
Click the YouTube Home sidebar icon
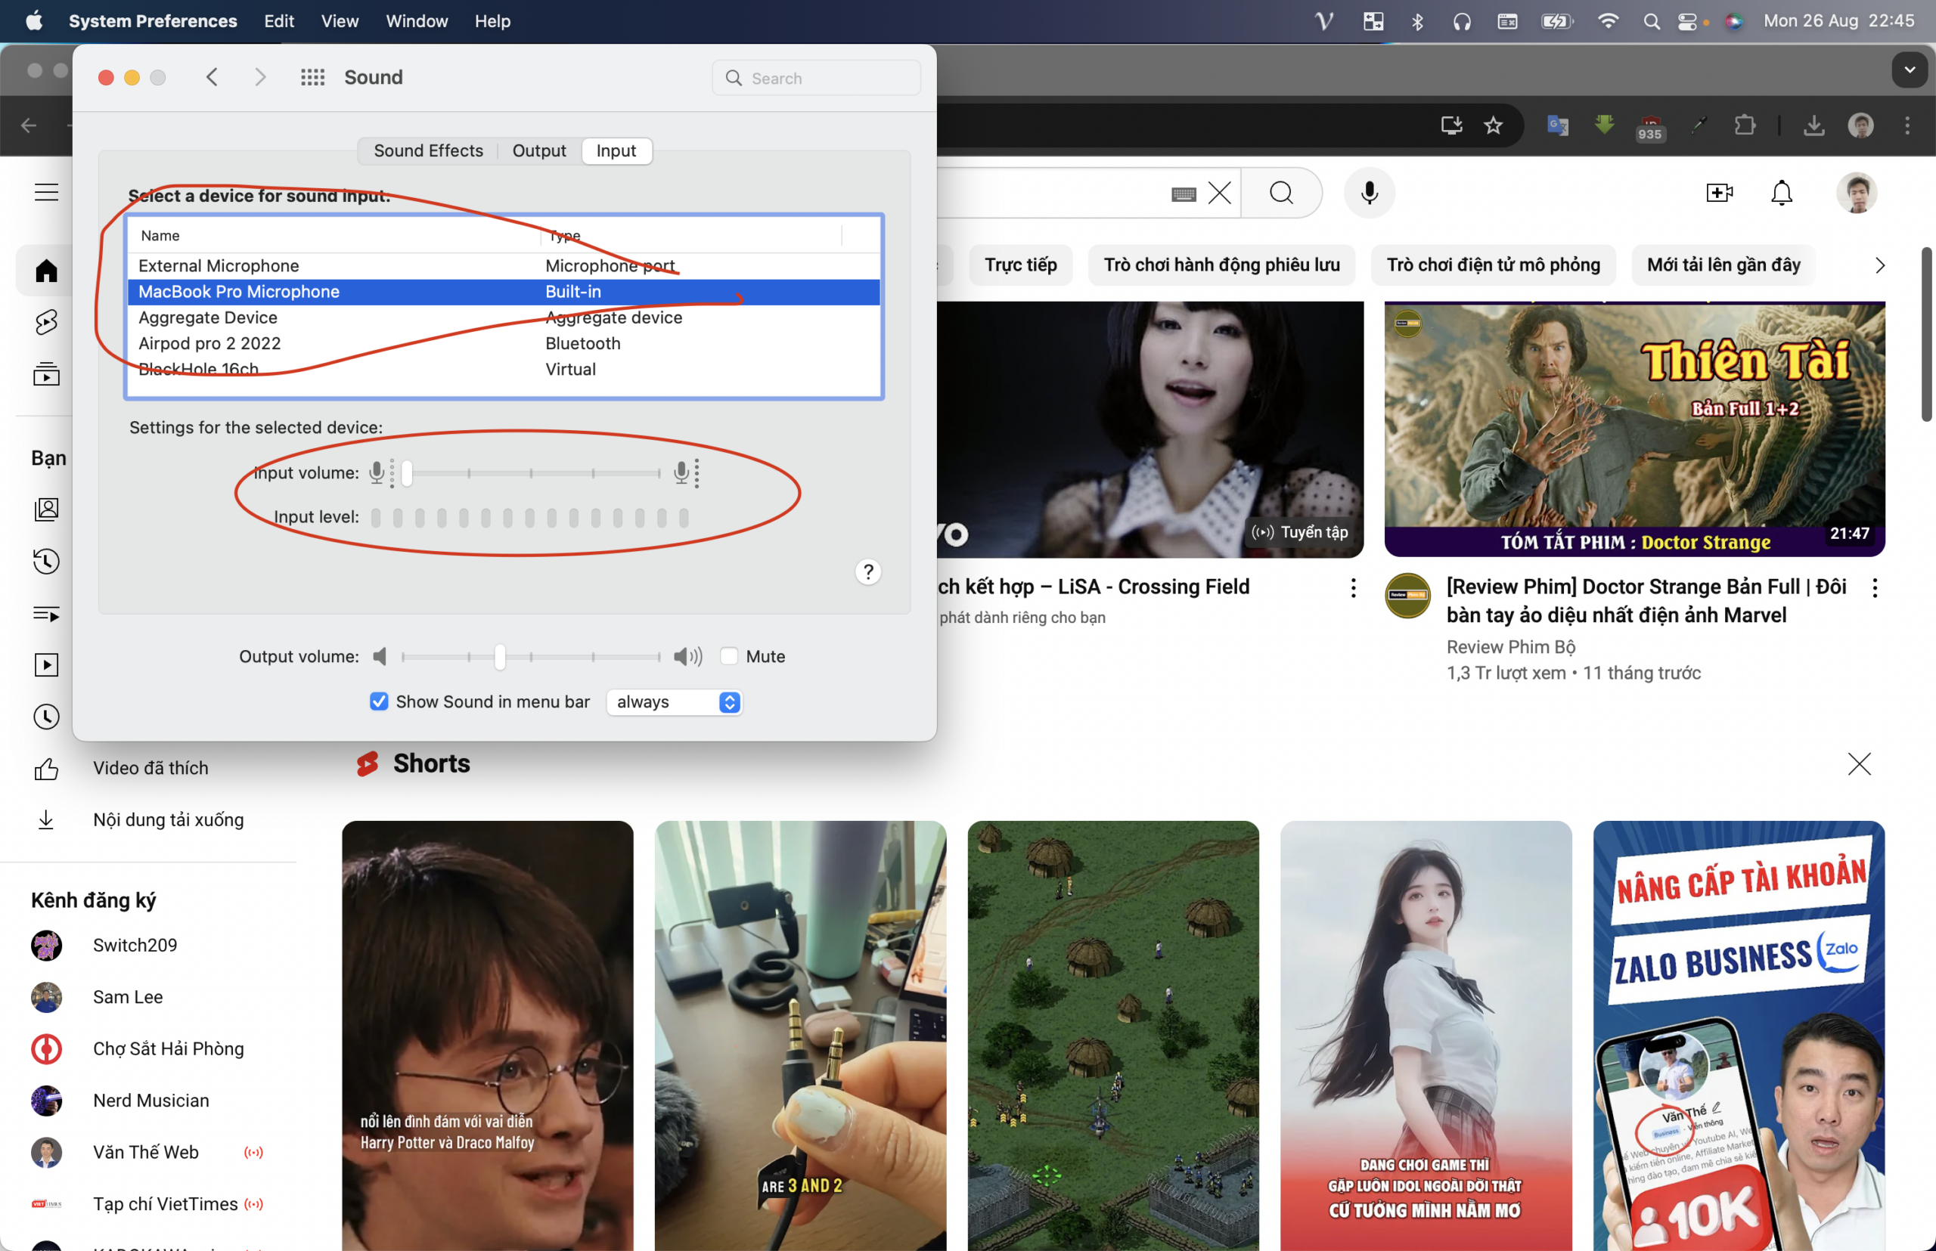click(44, 268)
